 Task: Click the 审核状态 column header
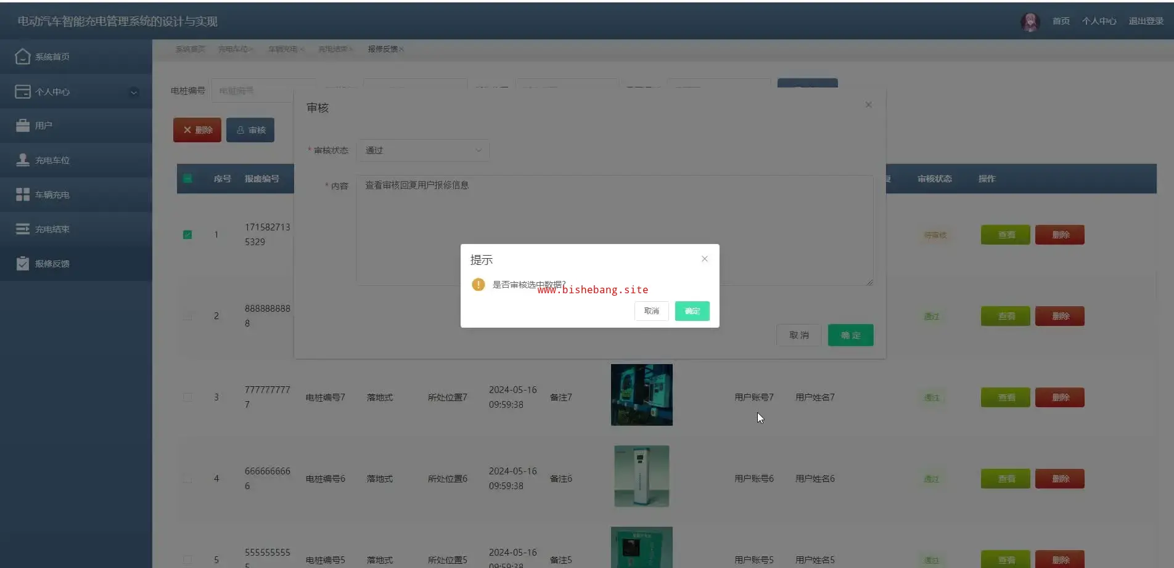[x=935, y=179]
